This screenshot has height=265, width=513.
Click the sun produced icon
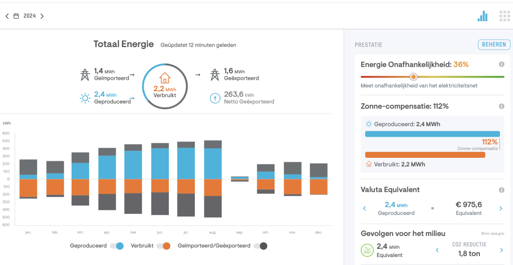pos(85,98)
